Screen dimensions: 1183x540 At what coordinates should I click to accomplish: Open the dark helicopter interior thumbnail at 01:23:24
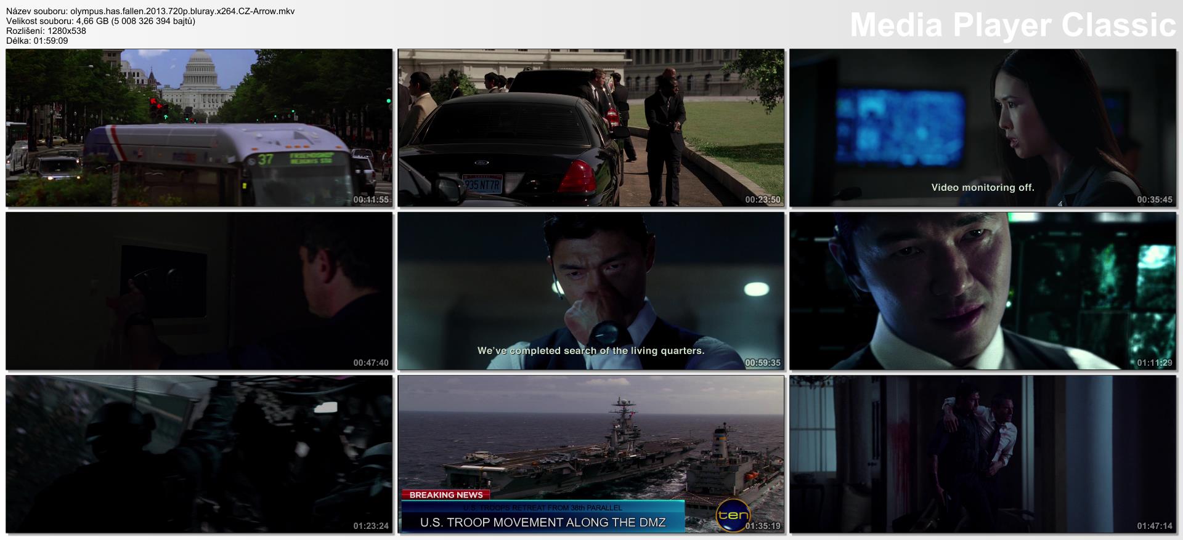[199, 454]
